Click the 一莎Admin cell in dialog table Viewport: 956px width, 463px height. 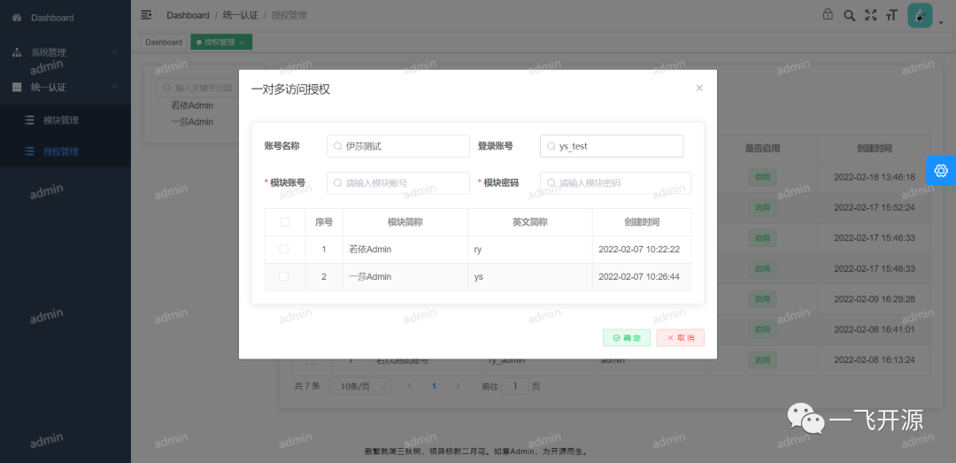click(x=405, y=277)
